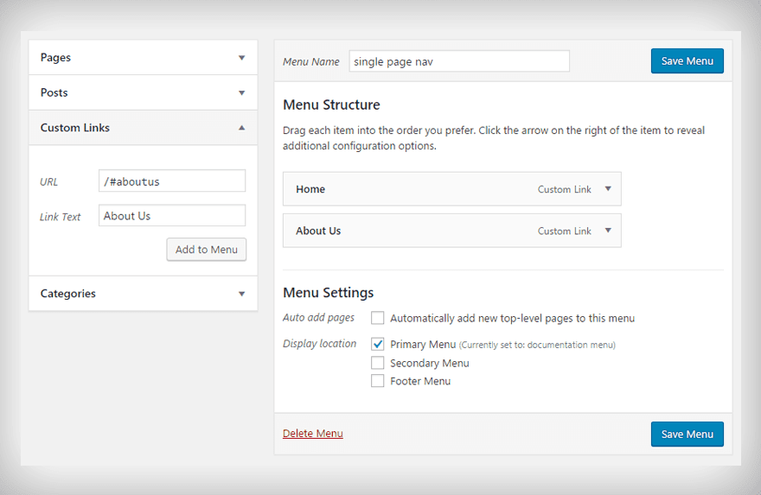Collapse the Custom Links panel arrow
Image resolution: width=761 pixels, height=495 pixels.
click(242, 128)
